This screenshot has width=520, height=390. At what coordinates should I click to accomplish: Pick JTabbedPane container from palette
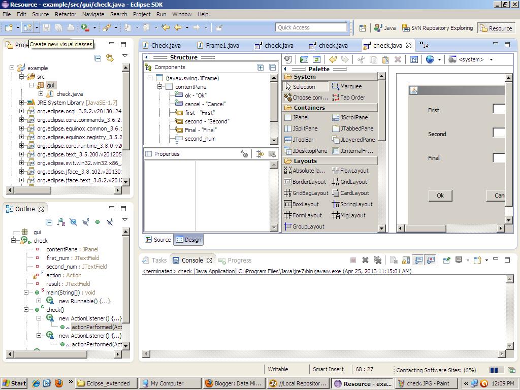353,128
